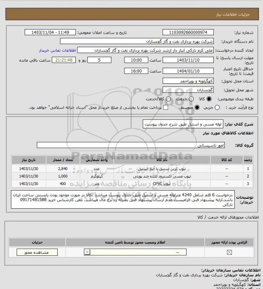The image size is (263, 289).
Task: Click the واحد شمارش column header
Action: (x=97, y=160)
